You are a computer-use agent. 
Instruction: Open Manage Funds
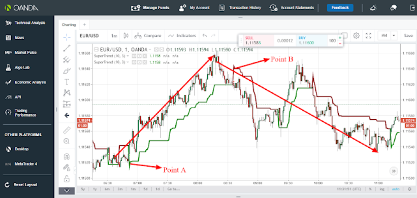(150, 8)
